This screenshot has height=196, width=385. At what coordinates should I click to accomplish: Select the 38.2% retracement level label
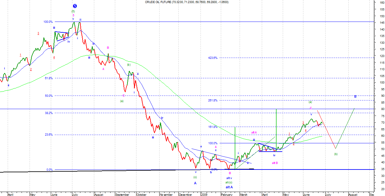pyautogui.click(x=48, y=113)
